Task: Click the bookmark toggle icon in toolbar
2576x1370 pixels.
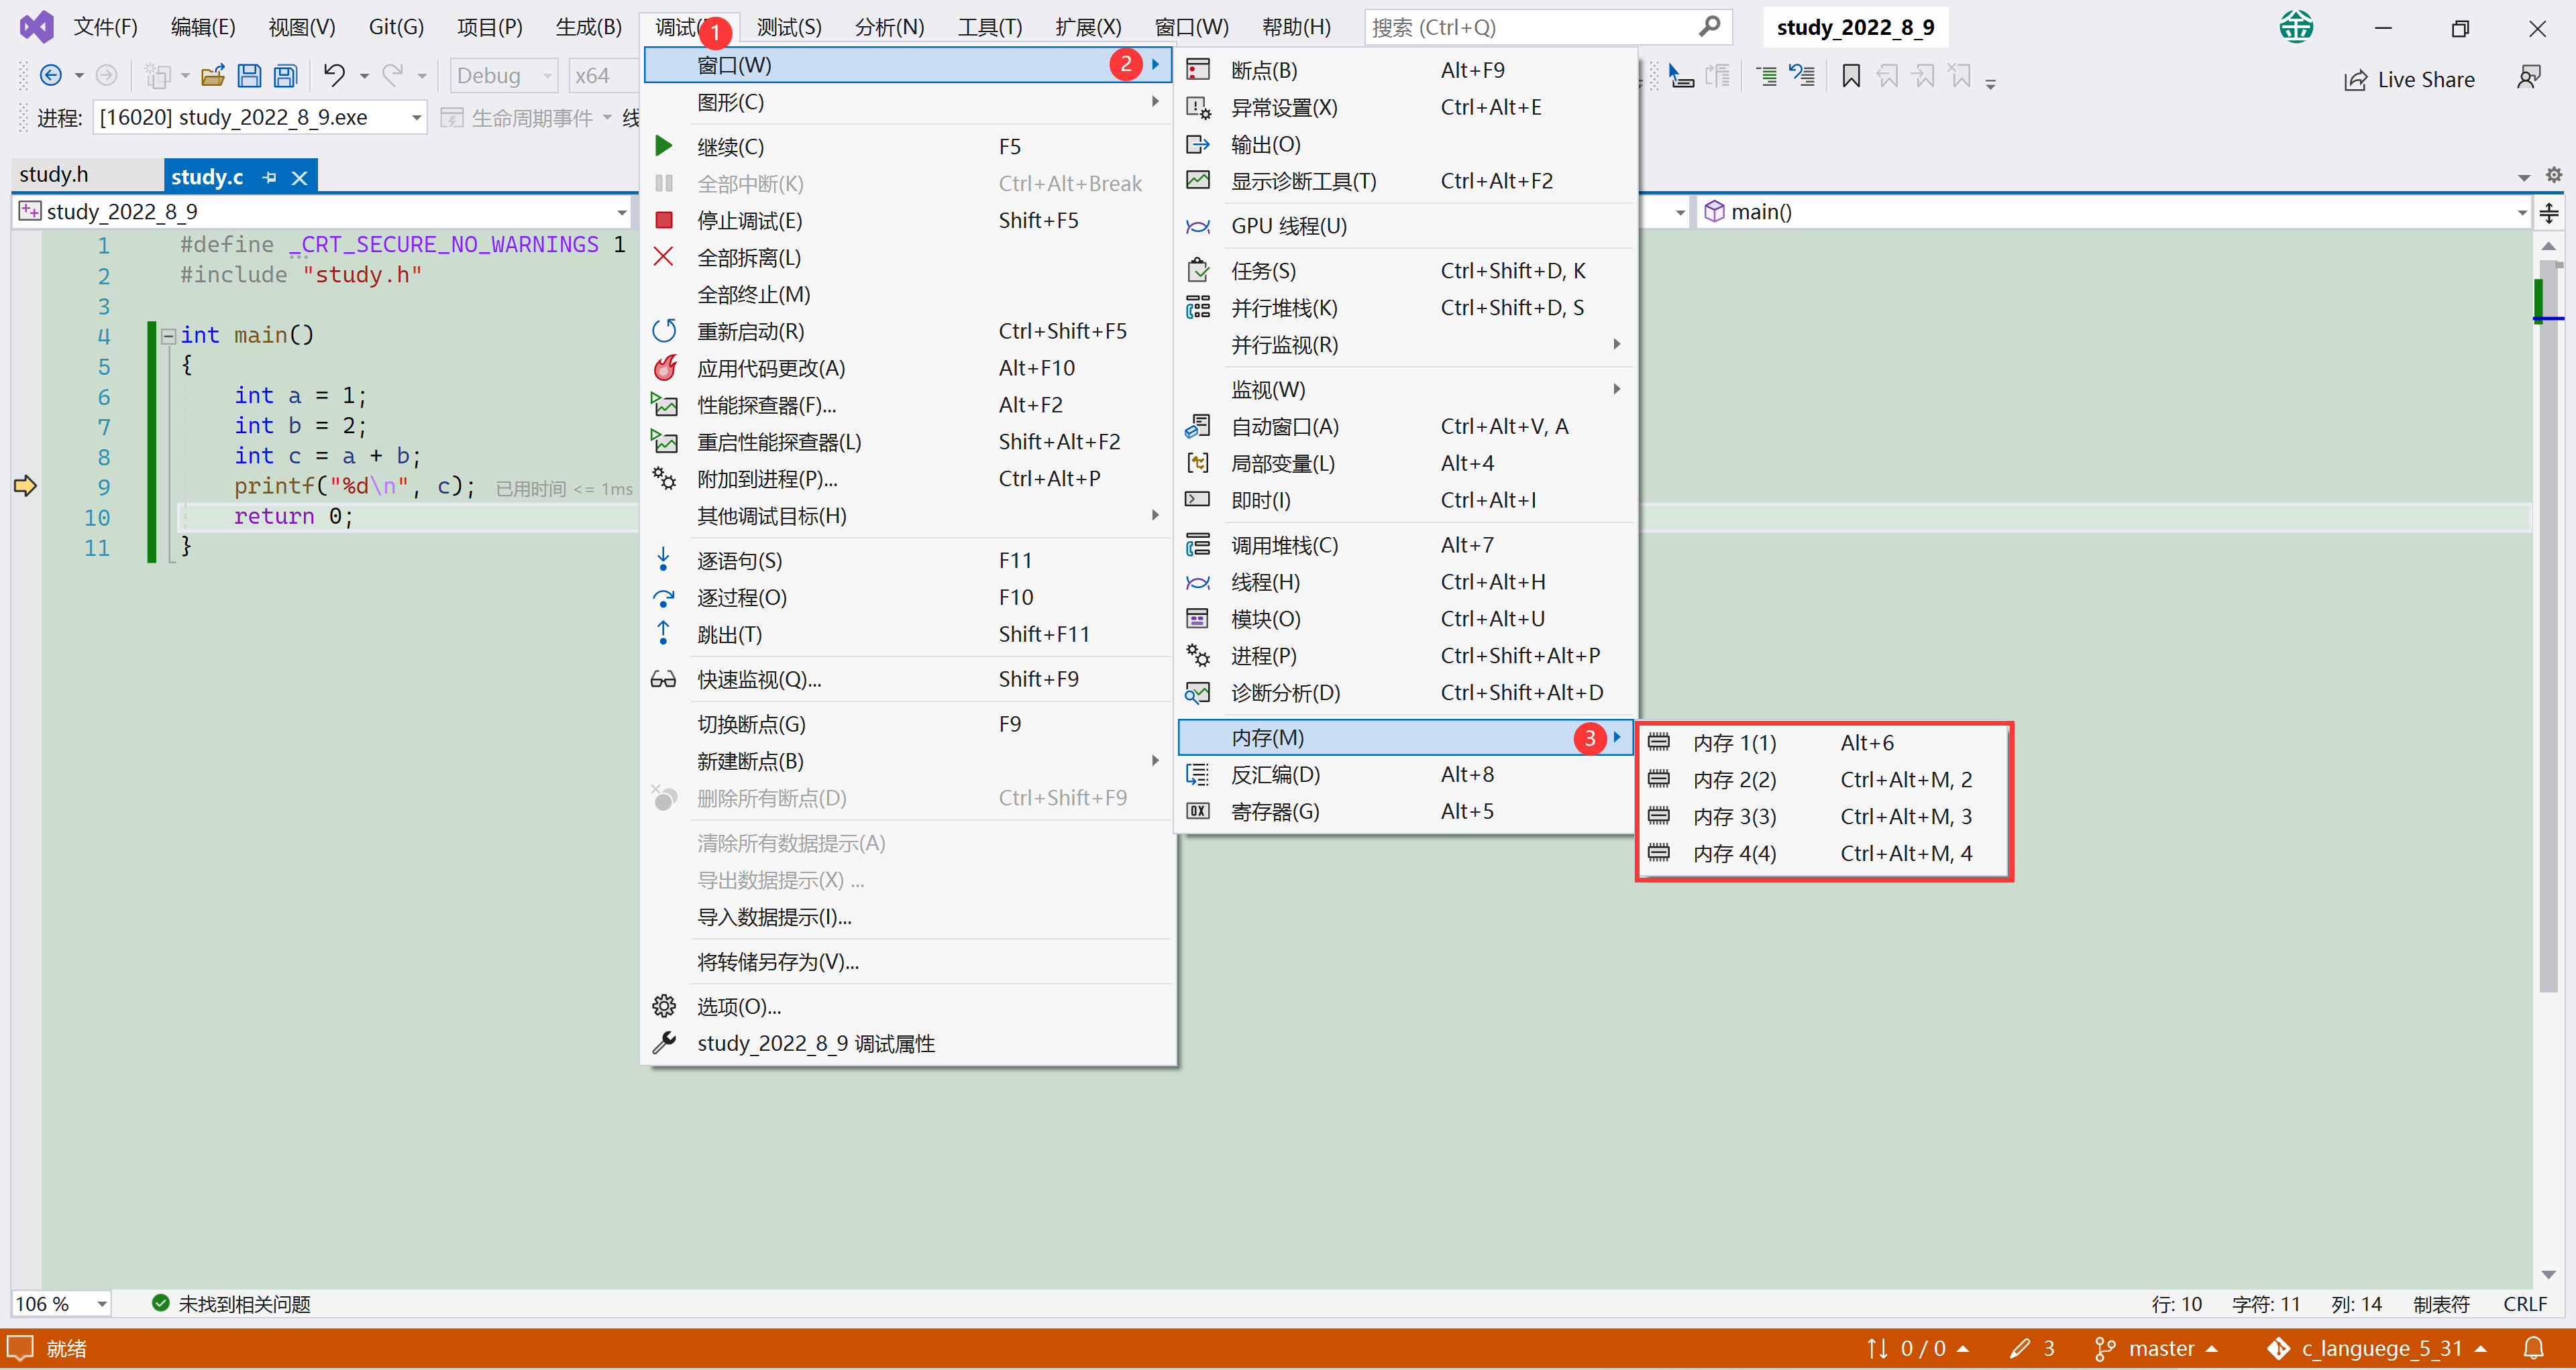Action: pyautogui.click(x=1850, y=76)
